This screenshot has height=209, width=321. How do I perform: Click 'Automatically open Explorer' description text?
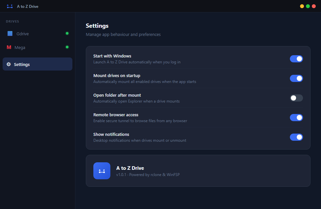(136, 101)
